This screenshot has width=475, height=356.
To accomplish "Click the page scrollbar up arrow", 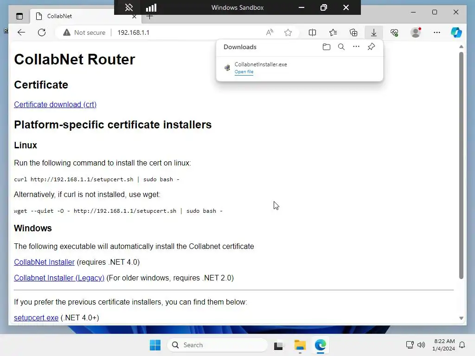I will 461,47.
